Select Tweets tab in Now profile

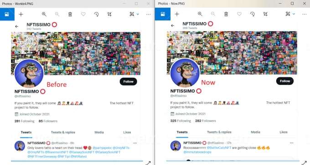click(x=182, y=132)
